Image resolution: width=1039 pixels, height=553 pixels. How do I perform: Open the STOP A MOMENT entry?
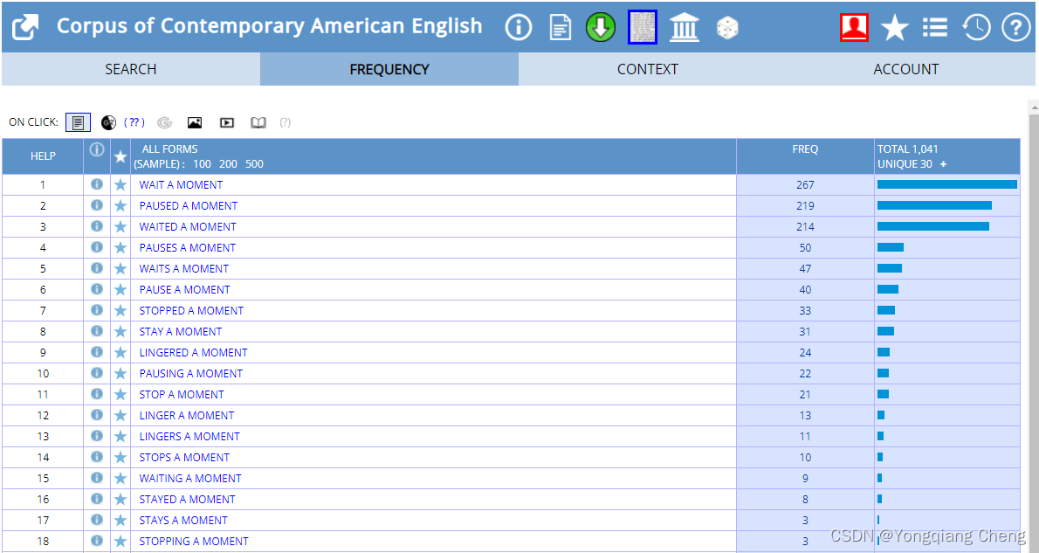tap(182, 394)
